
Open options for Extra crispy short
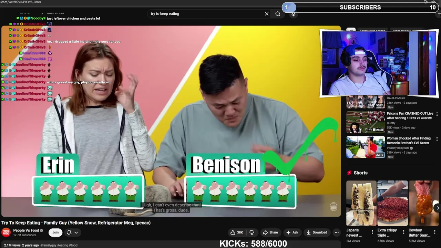click(x=403, y=232)
